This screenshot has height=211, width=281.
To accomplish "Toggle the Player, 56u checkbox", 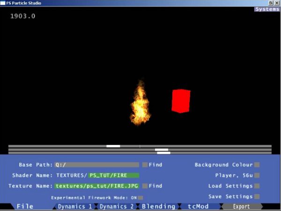I will [257, 175].
